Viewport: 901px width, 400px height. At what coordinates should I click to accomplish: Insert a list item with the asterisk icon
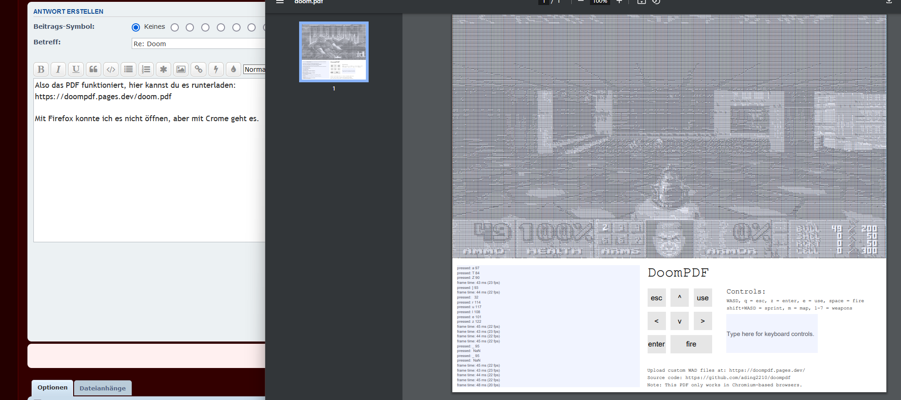(163, 69)
